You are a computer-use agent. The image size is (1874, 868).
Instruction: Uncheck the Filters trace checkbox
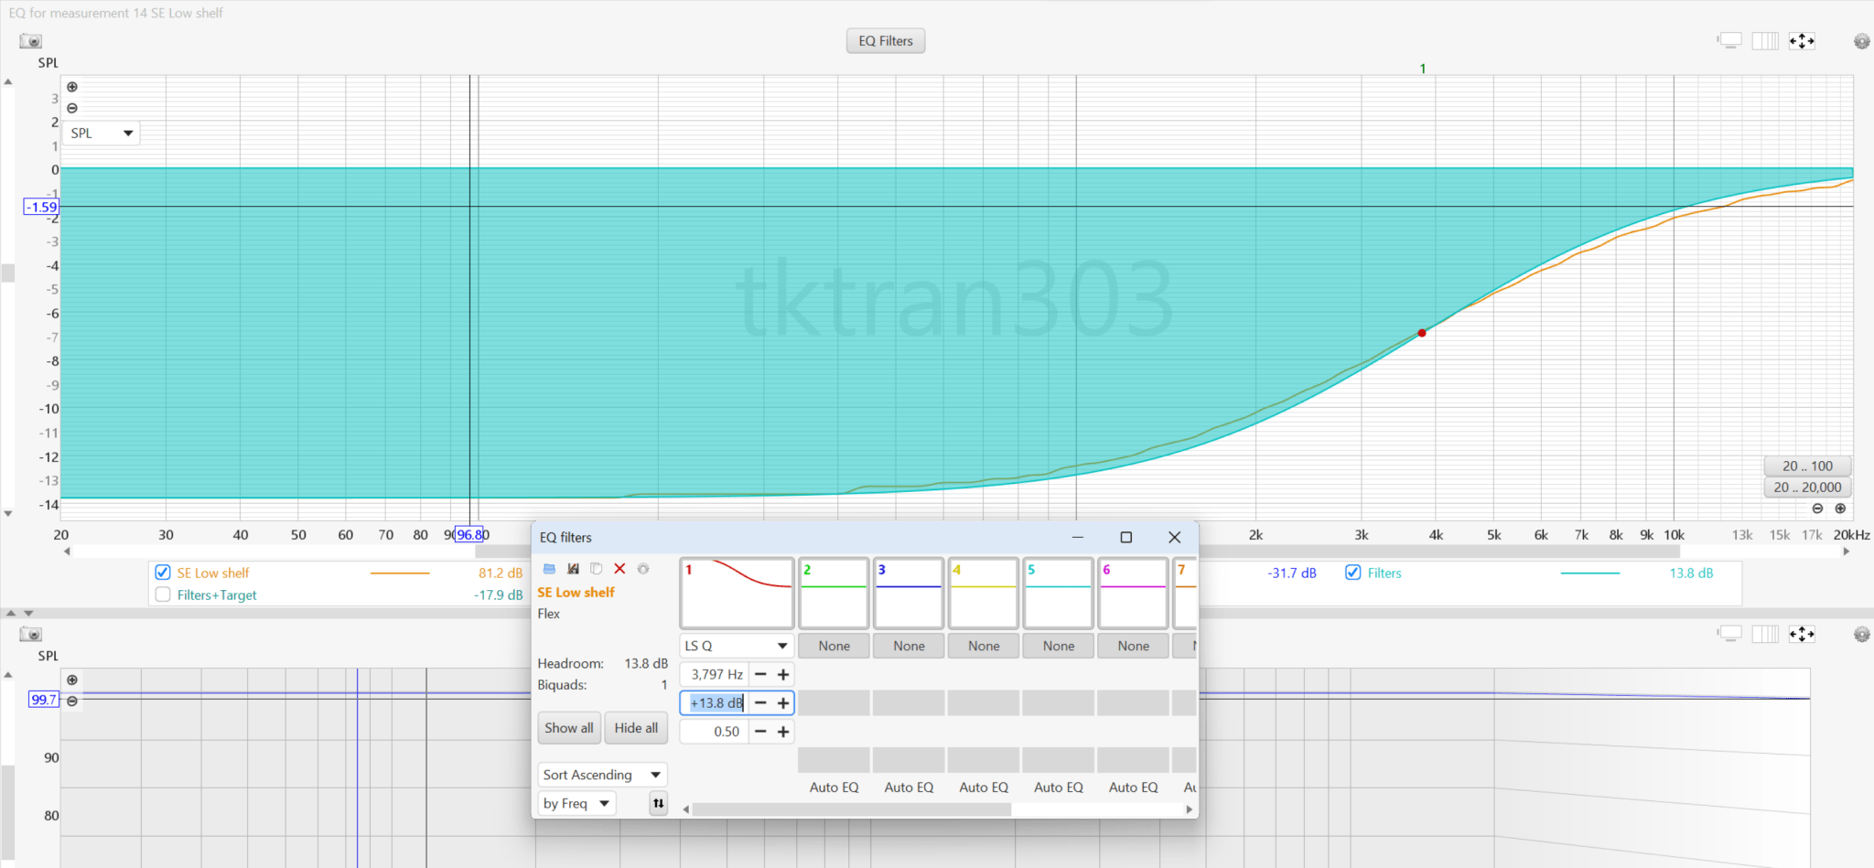1352,573
